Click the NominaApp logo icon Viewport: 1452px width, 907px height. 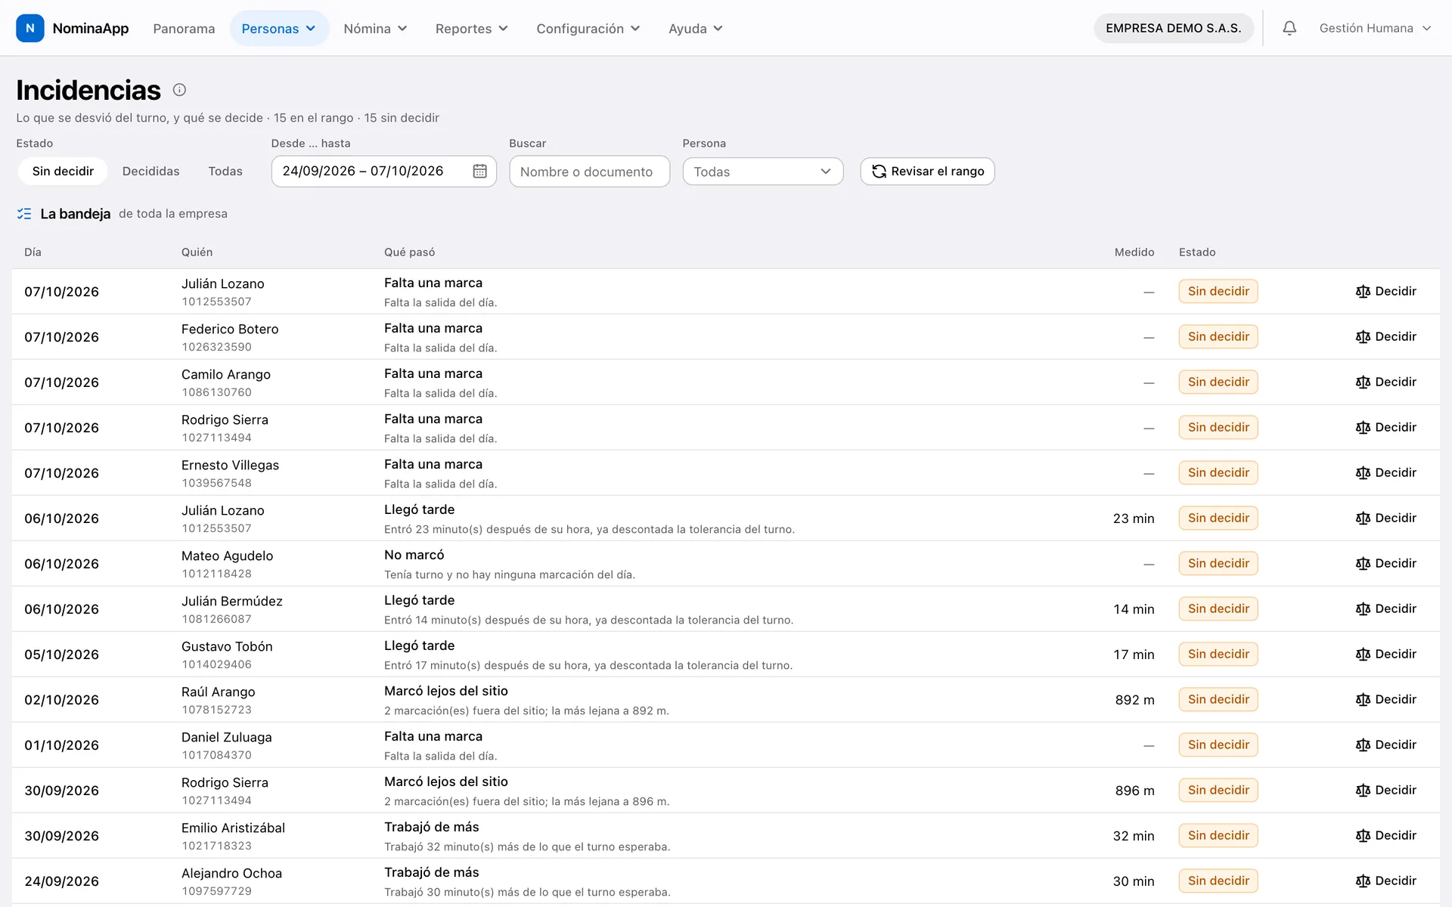point(30,28)
